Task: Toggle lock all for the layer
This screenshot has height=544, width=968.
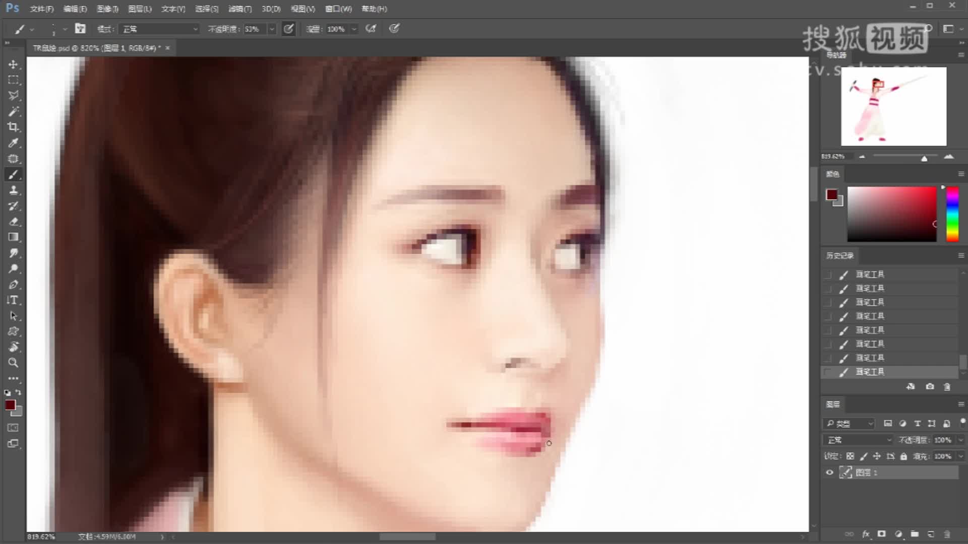Action: [903, 456]
